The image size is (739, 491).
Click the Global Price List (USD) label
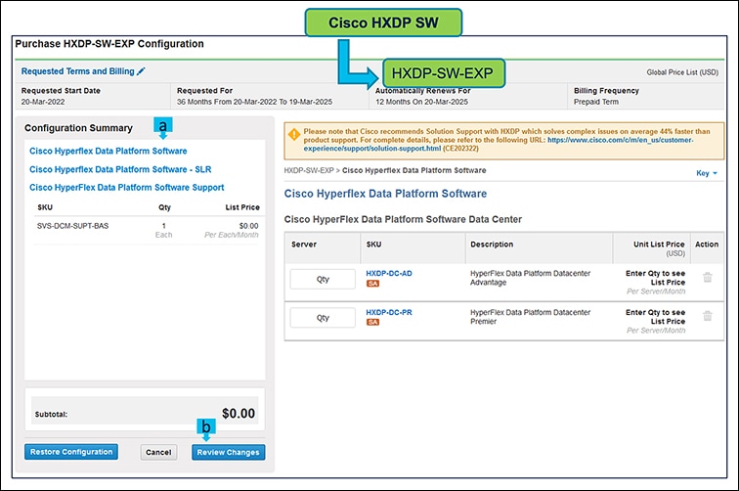682,72
